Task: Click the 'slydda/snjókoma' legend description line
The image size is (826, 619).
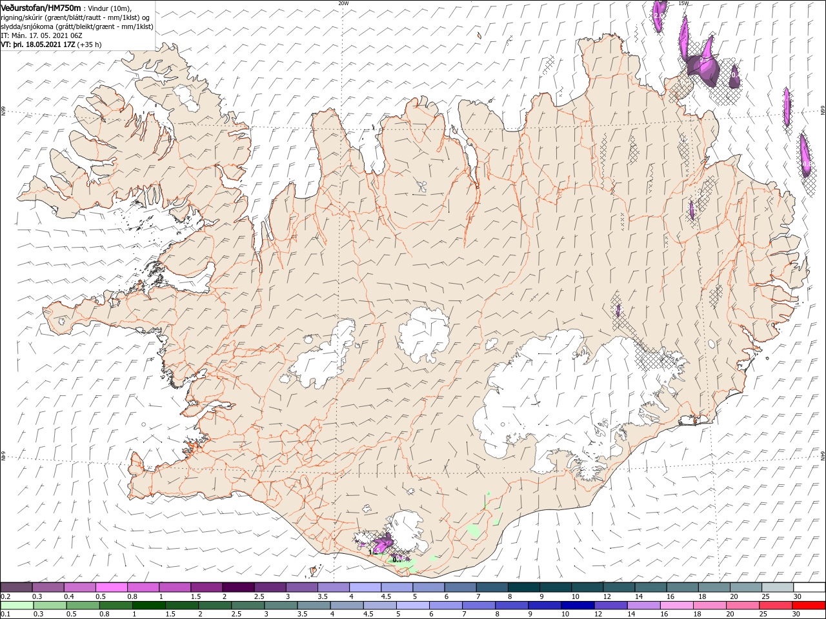Action: pyautogui.click(x=77, y=26)
